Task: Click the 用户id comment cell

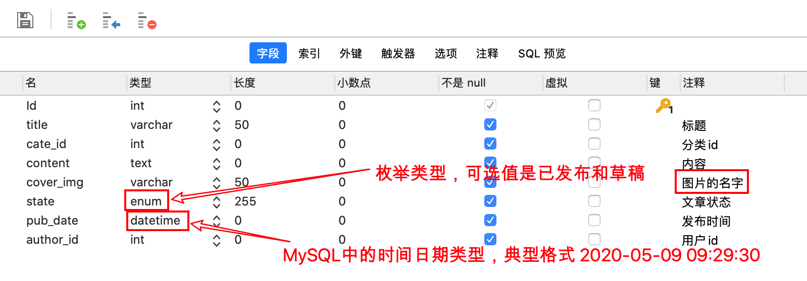Action: point(700,240)
